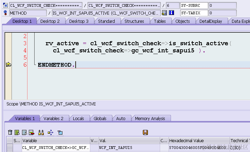Click the green list icon in the variables toolbar
The width and height of the screenshot is (250, 152).
point(17,132)
